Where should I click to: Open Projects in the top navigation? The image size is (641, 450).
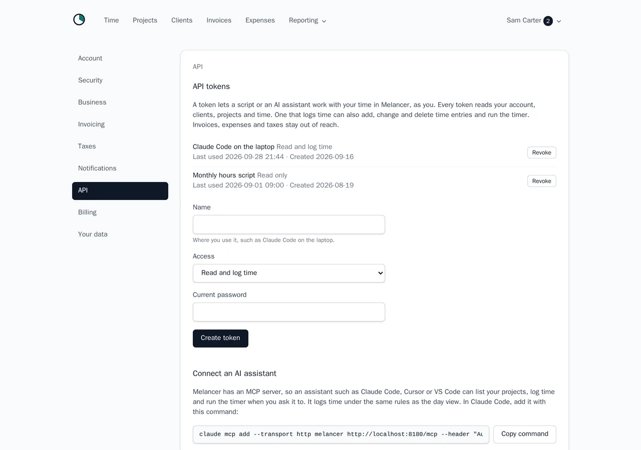(145, 20)
